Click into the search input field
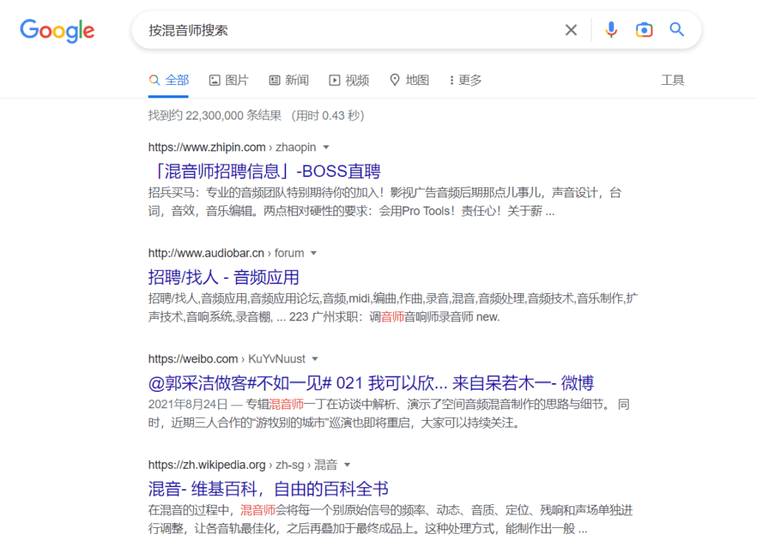 click(x=347, y=30)
